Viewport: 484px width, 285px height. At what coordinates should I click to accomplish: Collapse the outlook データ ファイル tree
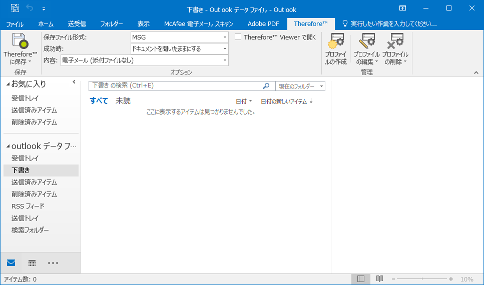(x=8, y=146)
